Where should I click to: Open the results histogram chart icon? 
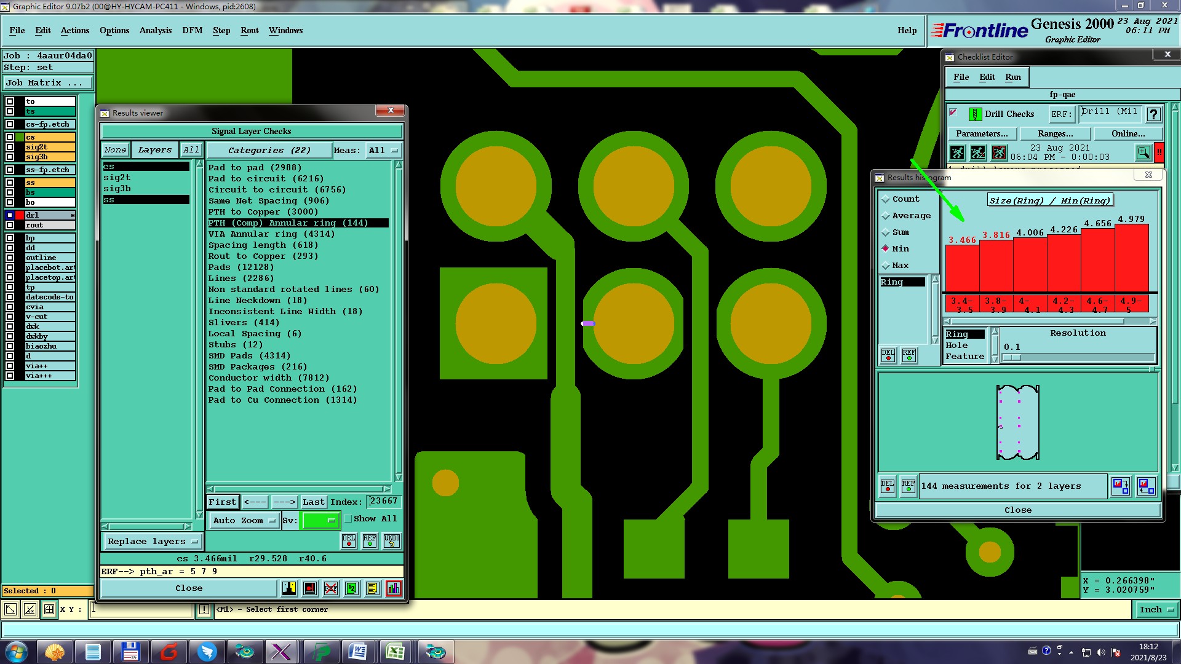[394, 588]
